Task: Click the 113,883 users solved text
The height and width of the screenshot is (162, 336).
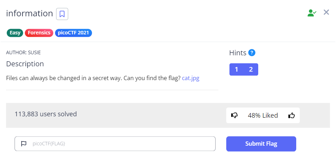Action: coord(45,114)
